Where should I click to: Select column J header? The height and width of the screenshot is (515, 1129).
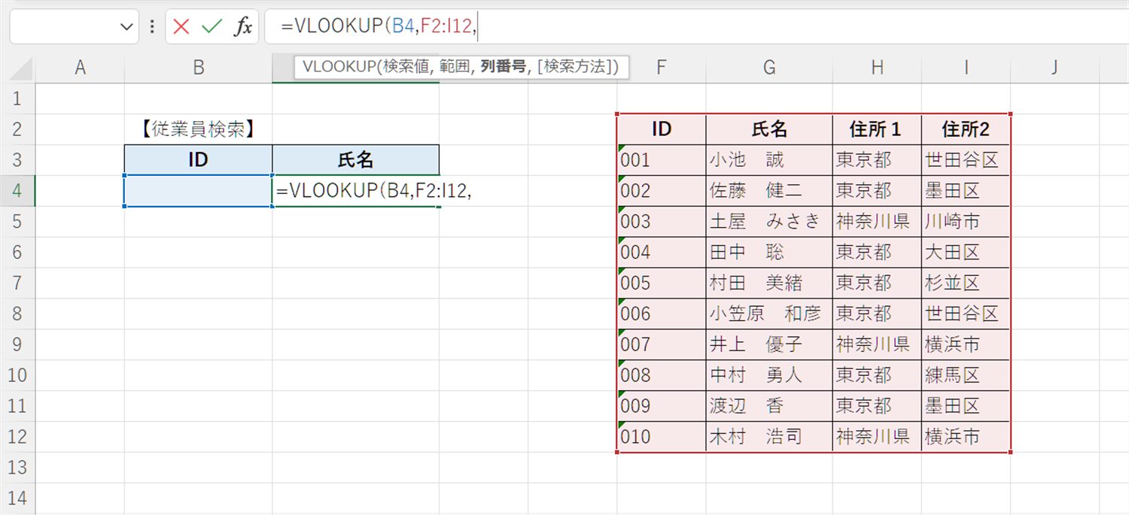(x=1054, y=68)
